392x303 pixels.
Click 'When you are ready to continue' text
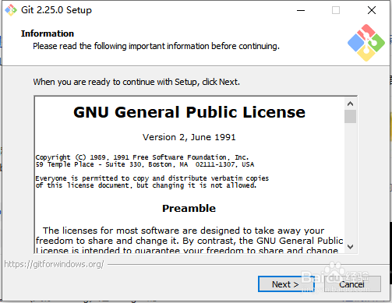coord(136,82)
